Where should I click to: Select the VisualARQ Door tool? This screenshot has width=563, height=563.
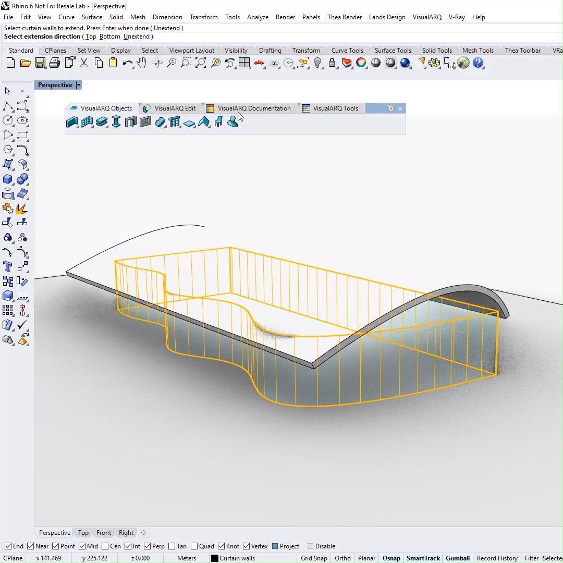tap(131, 122)
